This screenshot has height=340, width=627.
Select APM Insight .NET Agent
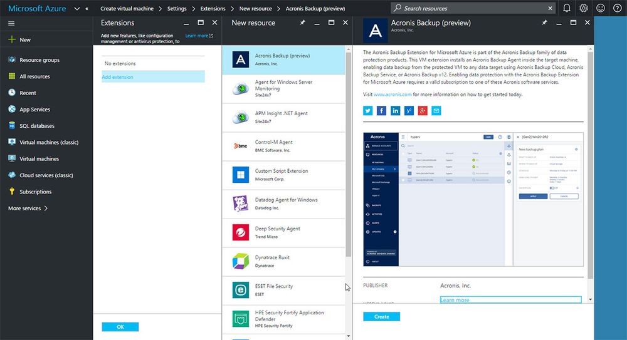click(x=283, y=117)
